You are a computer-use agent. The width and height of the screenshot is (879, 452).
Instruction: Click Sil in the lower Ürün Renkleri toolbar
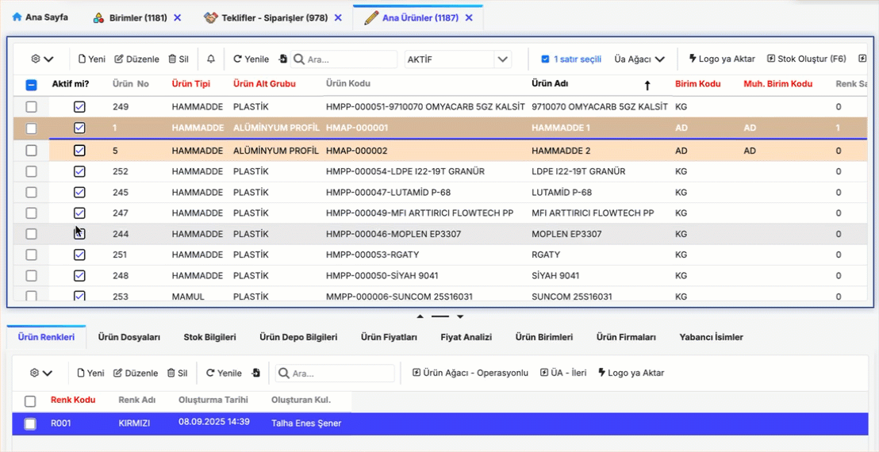click(x=177, y=373)
